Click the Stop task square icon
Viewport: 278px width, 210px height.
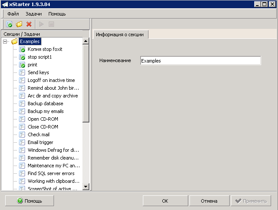(x=51, y=24)
